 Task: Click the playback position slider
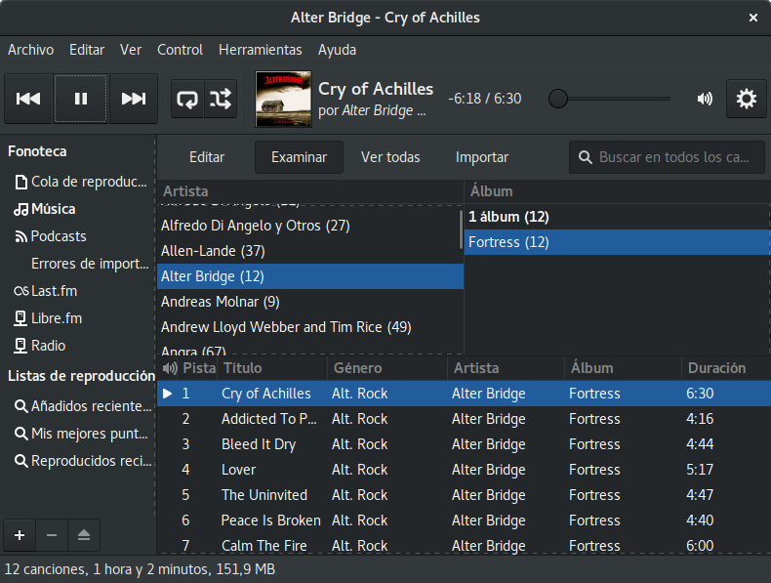pos(609,99)
